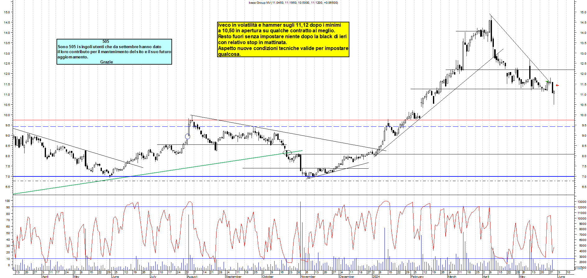Click the small green arrow marker near 11.5
This screenshot has height=278, width=587.
pyautogui.click(x=547, y=82)
